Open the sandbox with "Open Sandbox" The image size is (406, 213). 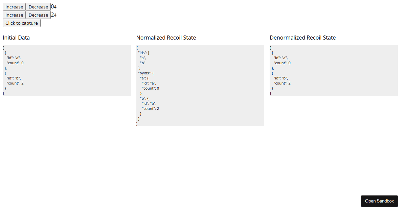pyautogui.click(x=379, y=201)
